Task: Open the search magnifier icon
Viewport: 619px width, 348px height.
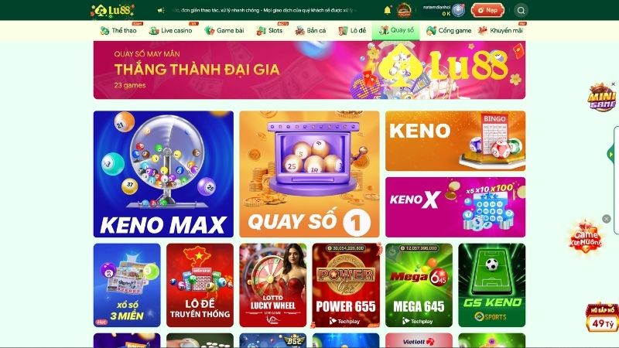Action: 521,10
